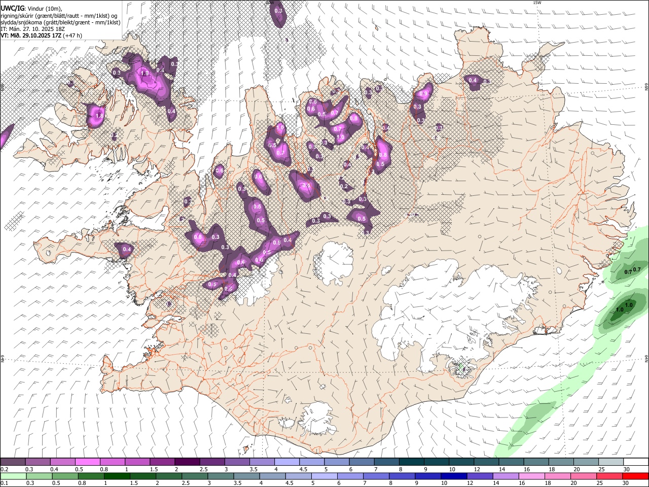This screenshot has height=487, width=649.
Task: Click the bold UWC/IG title text
Action: tap(12, 9)
